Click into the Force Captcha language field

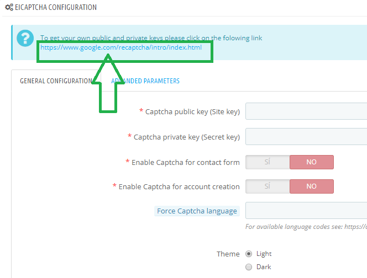[306, 211]
